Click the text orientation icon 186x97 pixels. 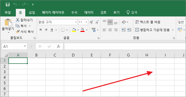tap(124, 22)
